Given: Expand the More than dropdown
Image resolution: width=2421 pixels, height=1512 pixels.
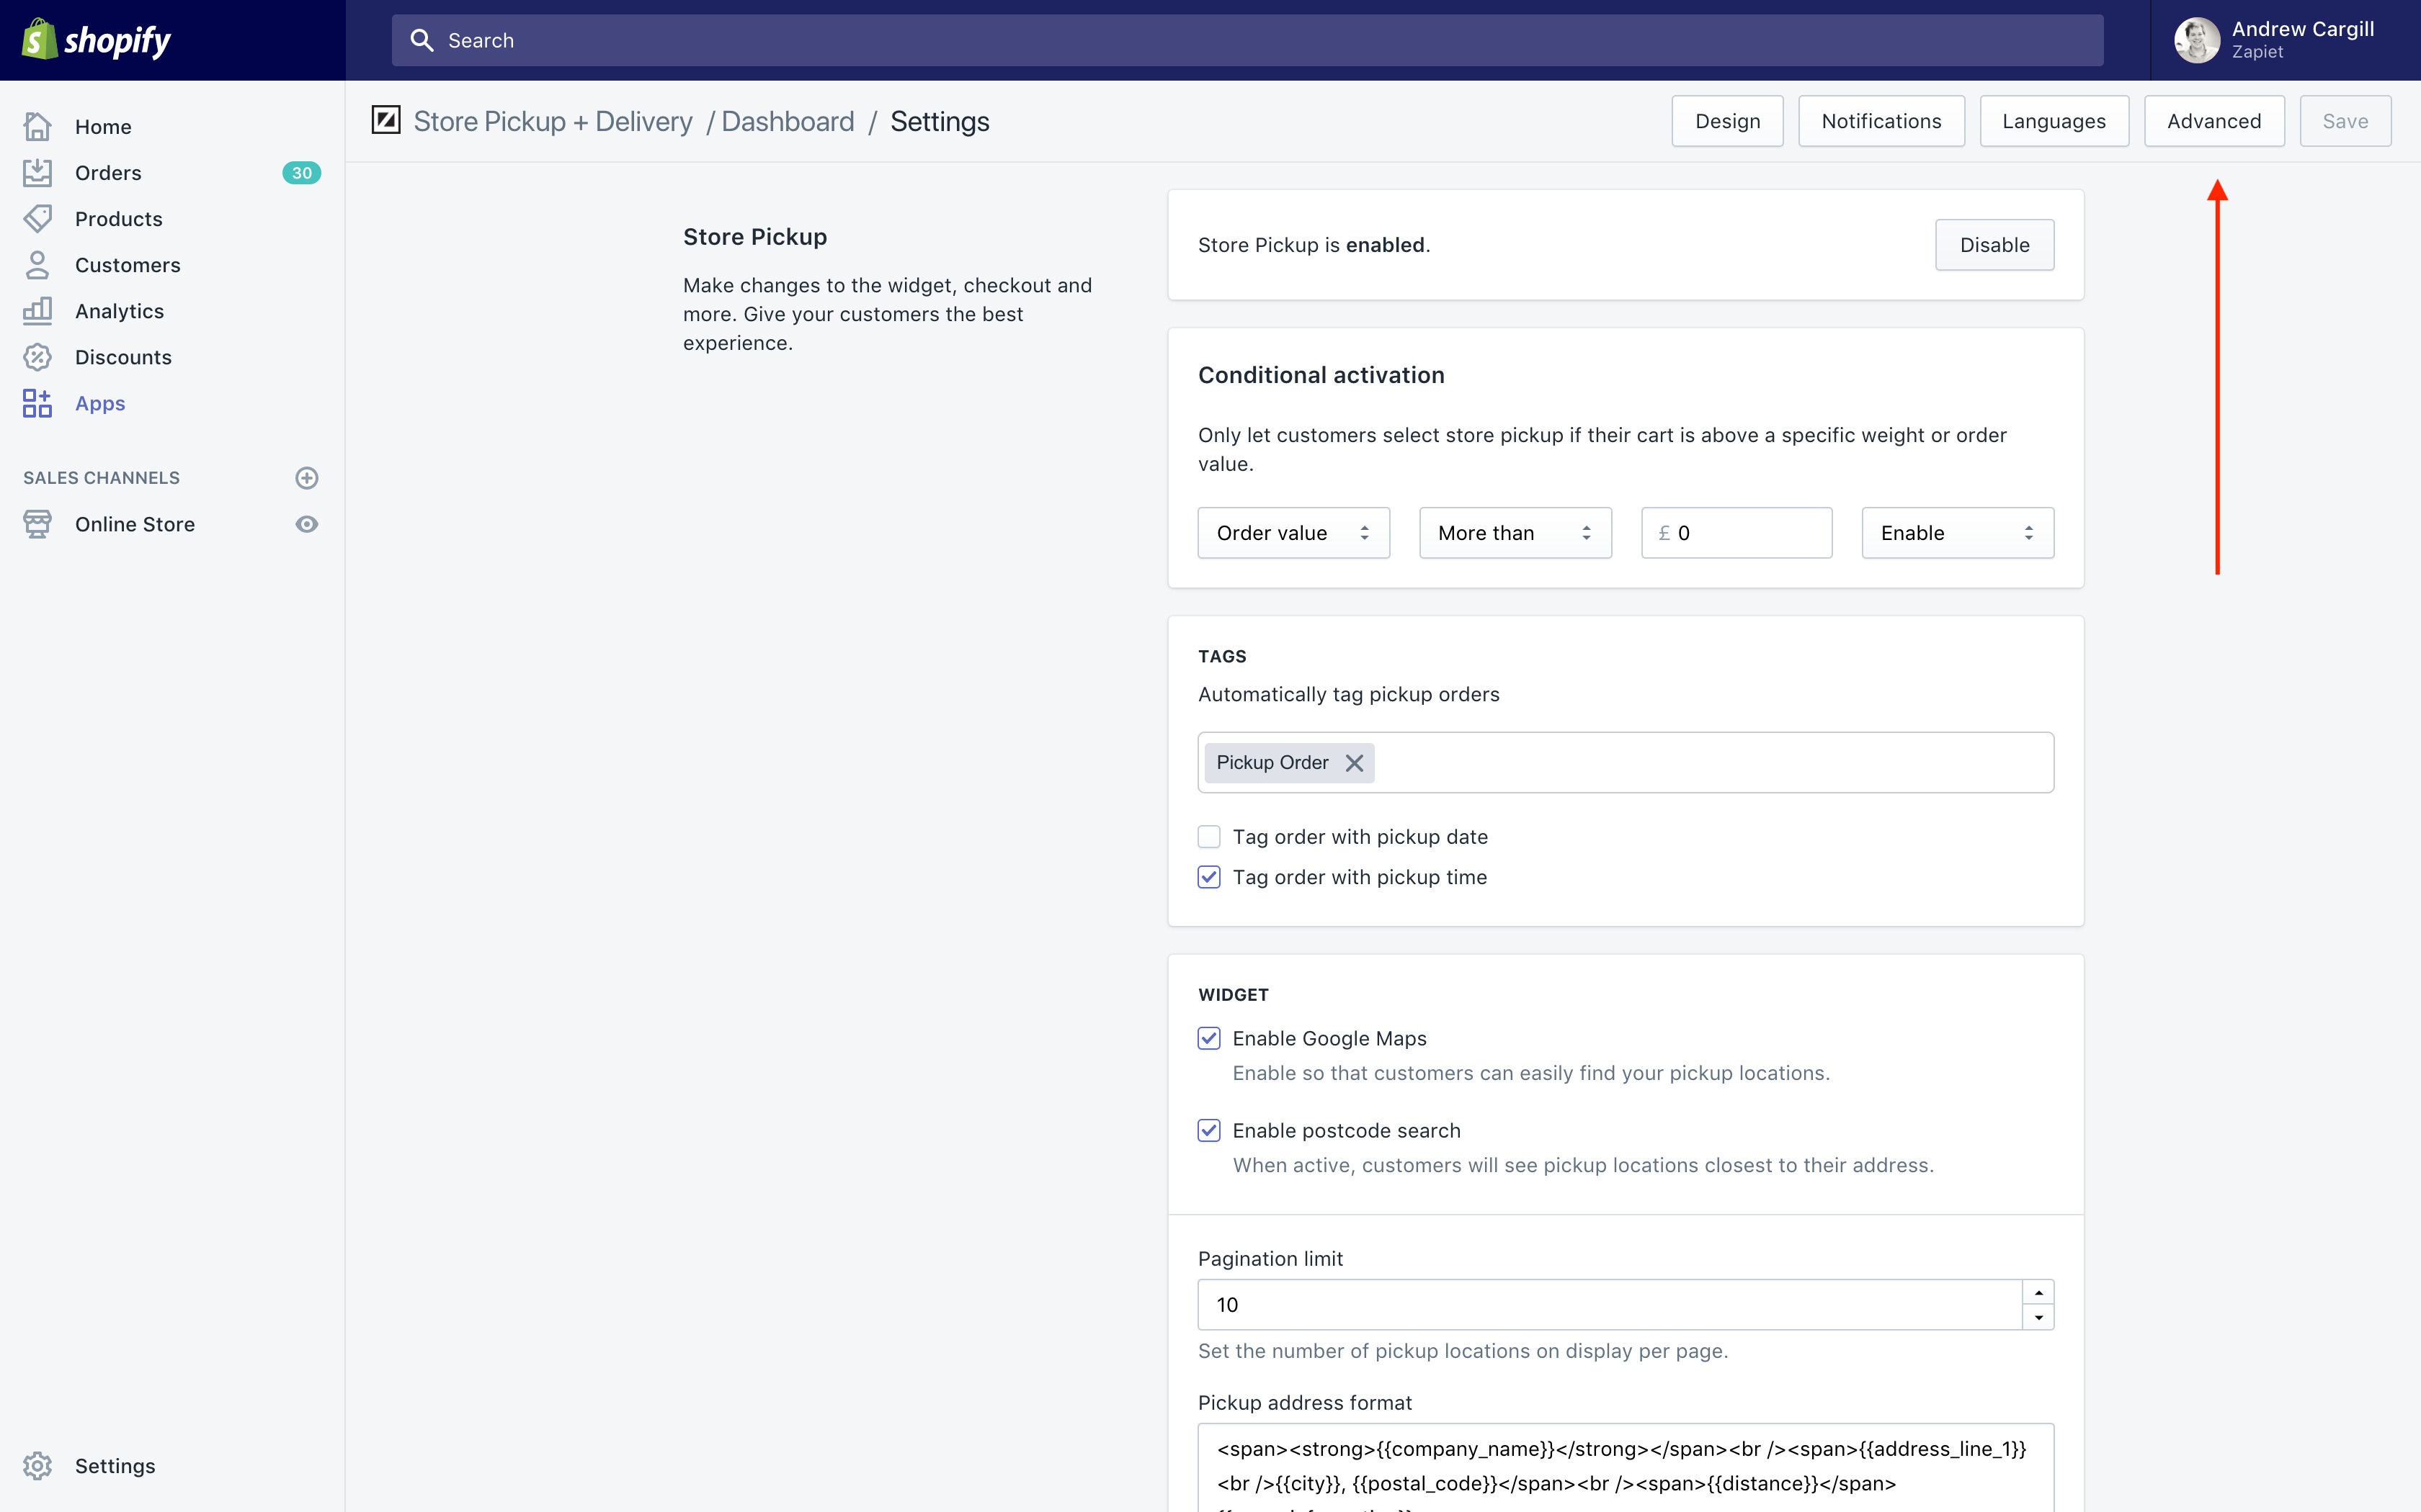Looking at the screenshot, I should click(1515, 533).
